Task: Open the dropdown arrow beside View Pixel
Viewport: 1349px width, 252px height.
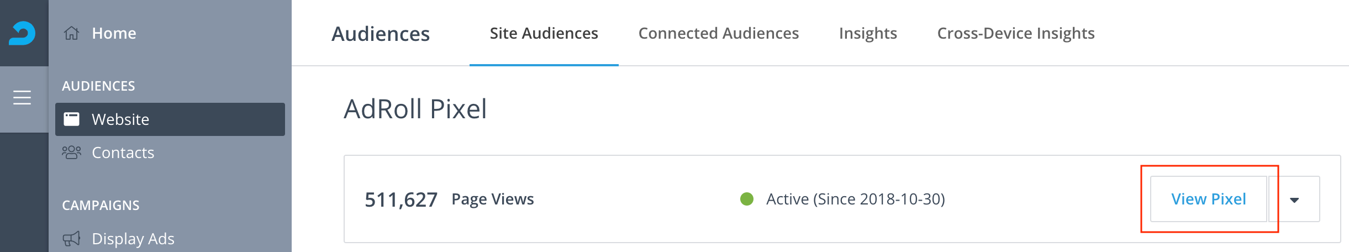Action: click(1294, 200)
